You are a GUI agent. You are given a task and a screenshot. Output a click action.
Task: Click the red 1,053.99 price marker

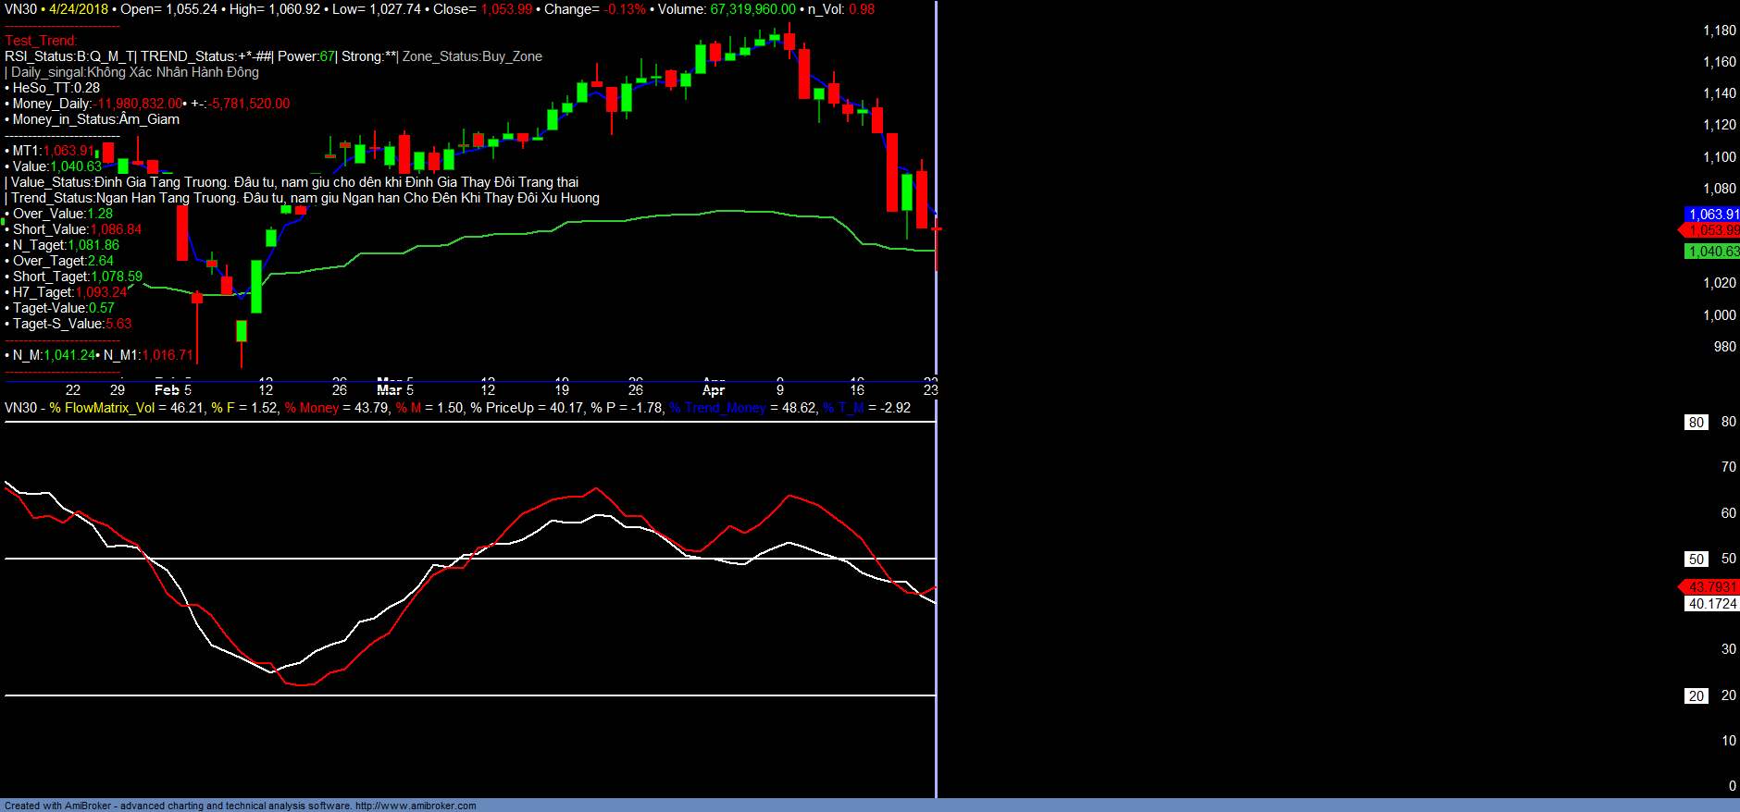tap(1711, 230)
